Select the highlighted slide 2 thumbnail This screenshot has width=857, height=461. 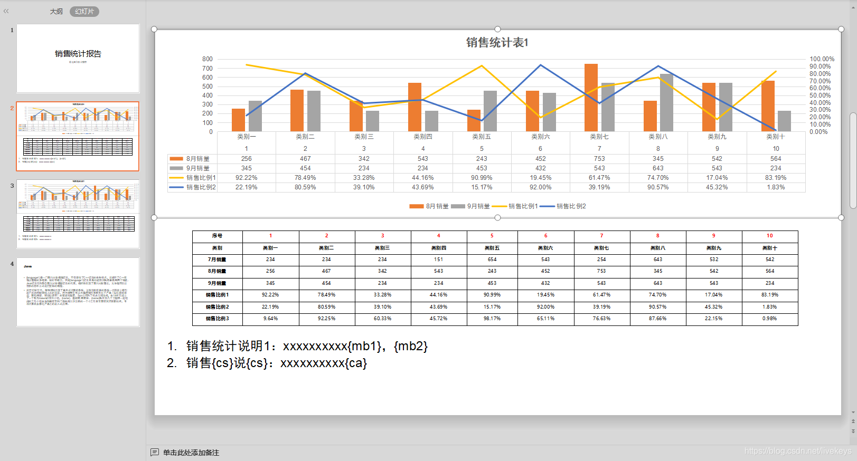point(78,136)
